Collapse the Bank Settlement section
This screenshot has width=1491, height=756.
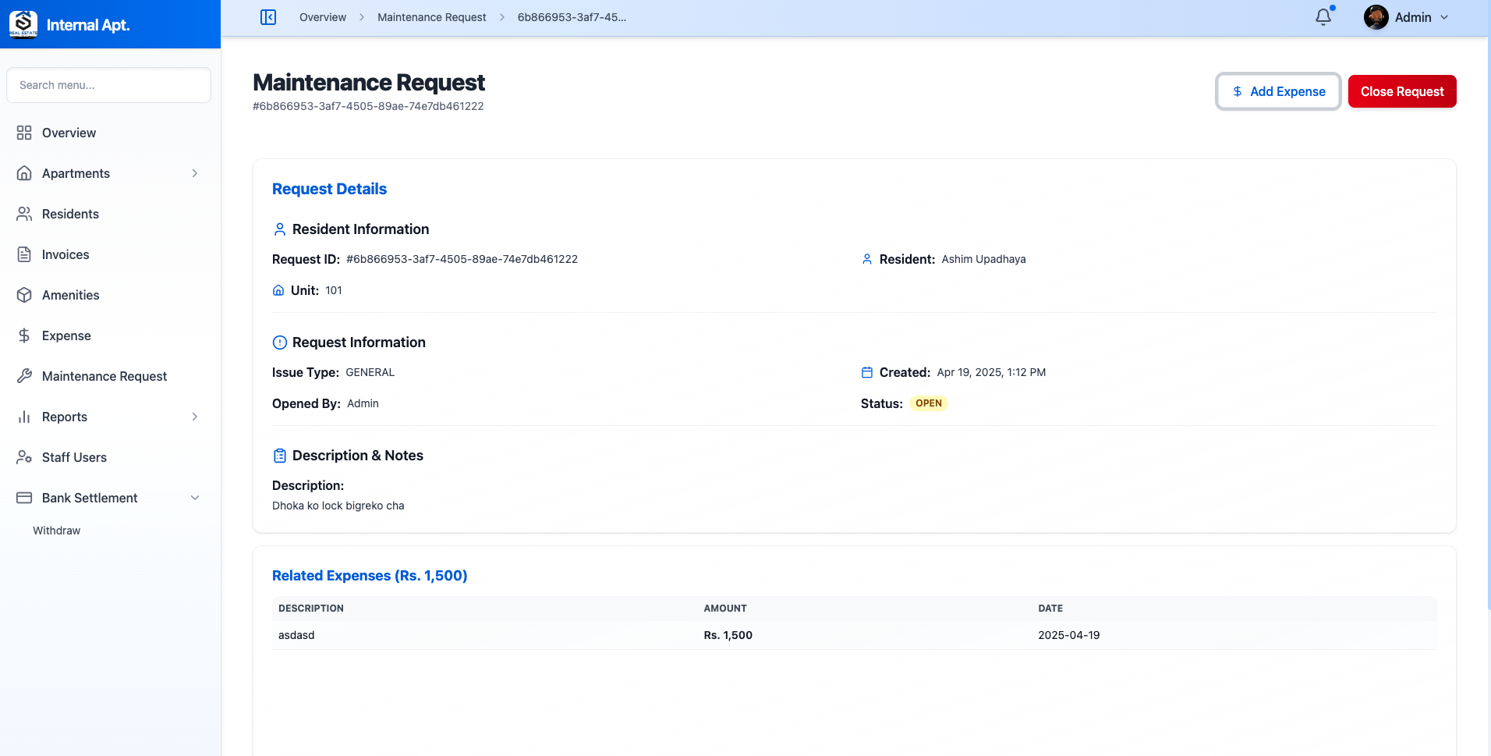(x=194, y=498)
